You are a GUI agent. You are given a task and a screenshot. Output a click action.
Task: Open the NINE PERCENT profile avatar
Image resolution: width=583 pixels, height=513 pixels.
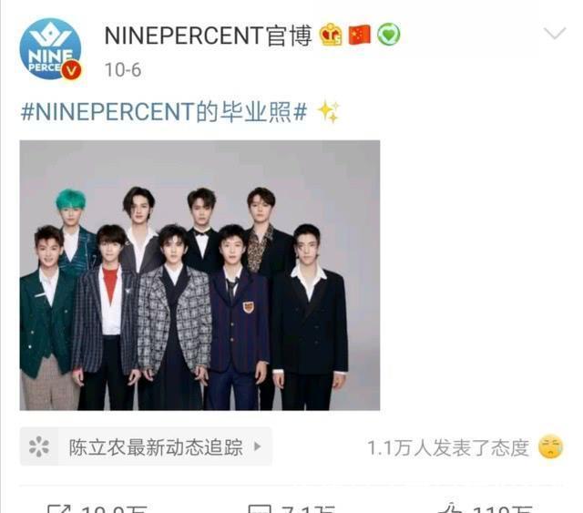50,48
